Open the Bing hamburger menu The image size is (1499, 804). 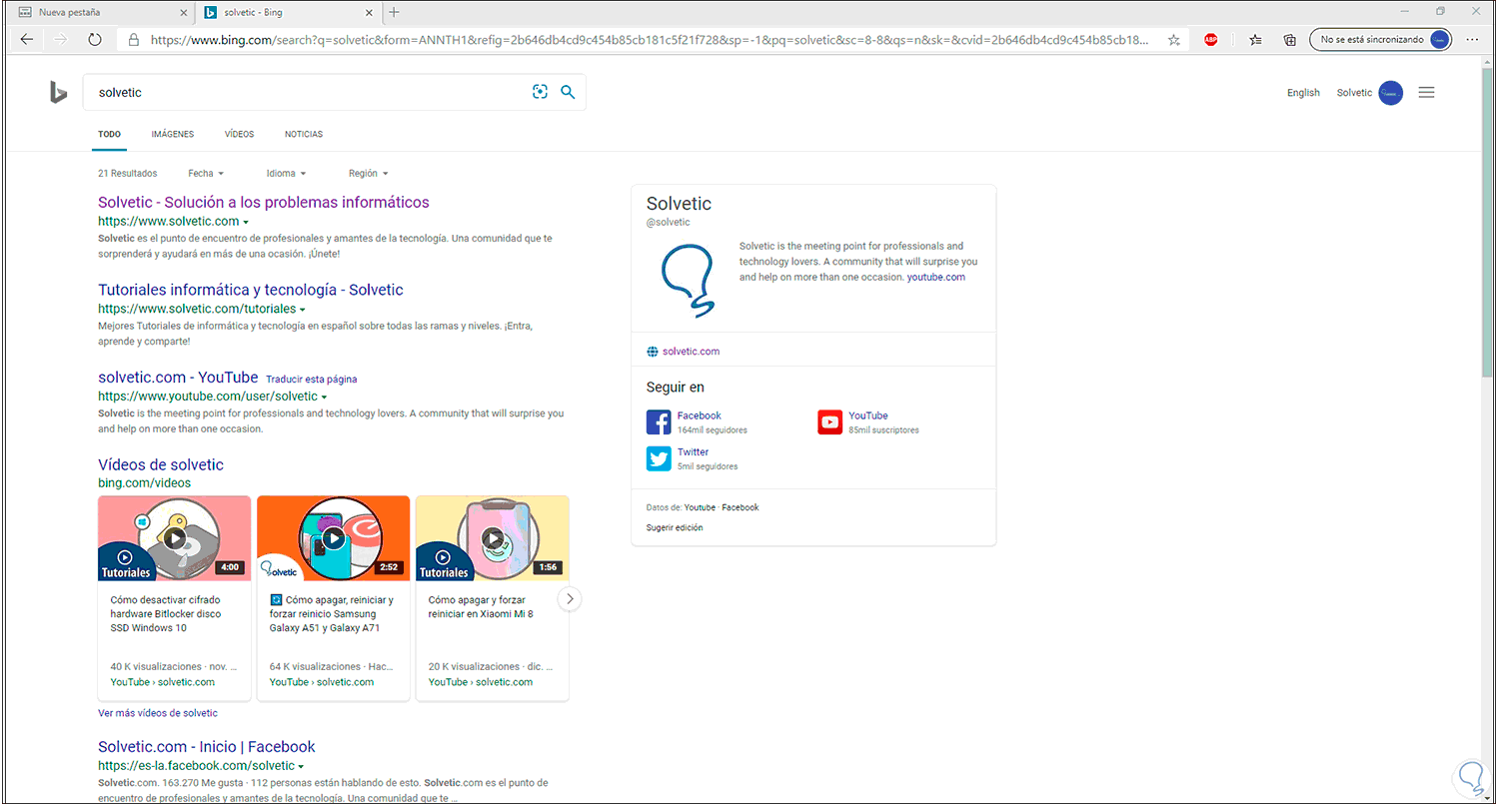coord(1427,93)
